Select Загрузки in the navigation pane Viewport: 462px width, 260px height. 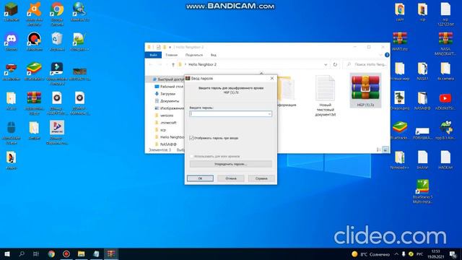165,94
